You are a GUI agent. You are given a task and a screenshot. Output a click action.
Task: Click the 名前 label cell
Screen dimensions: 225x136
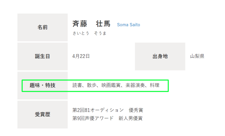tap(42, 27)
